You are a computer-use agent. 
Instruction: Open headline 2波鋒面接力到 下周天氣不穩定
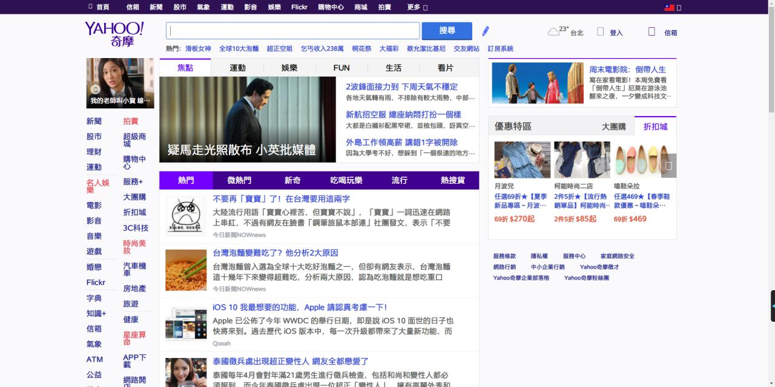(401, 86)
